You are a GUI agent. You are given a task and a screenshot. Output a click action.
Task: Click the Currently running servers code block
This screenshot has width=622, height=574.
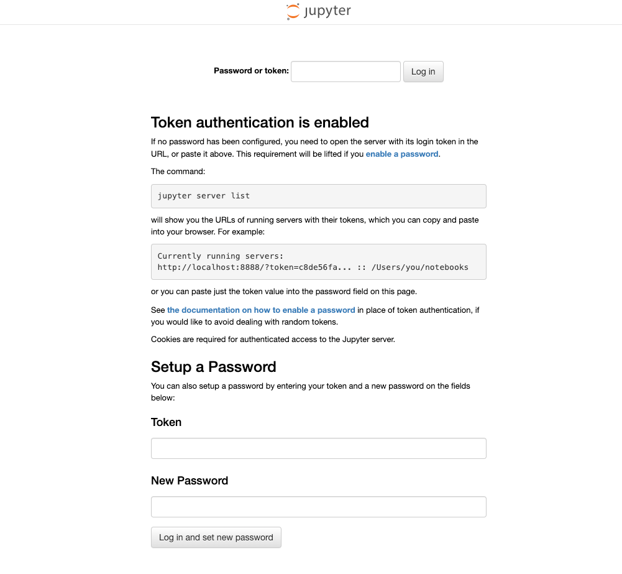coord(318,261)
